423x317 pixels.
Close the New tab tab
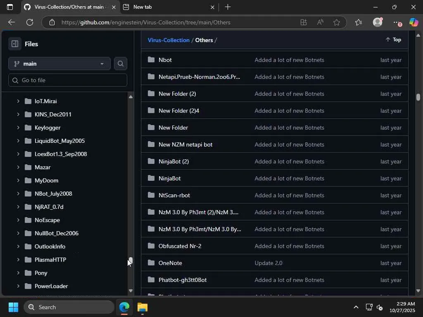(x=212, y=7)
